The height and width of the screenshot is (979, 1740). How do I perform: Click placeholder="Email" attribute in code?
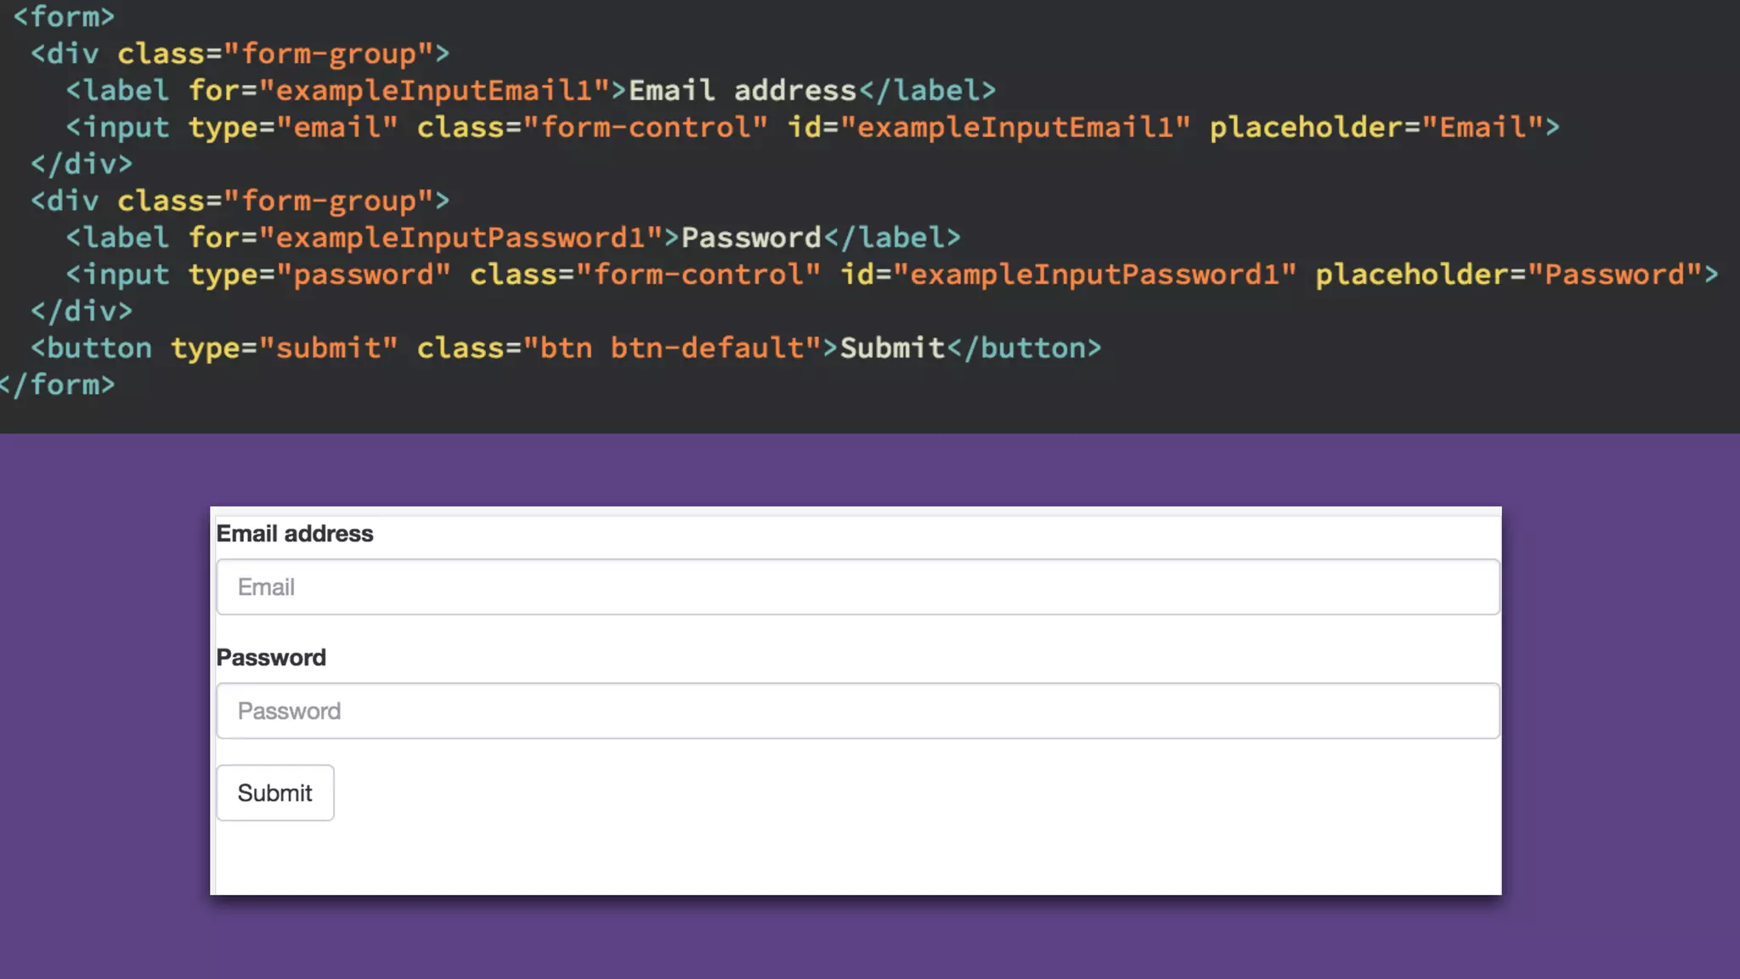coord(1376,127)
